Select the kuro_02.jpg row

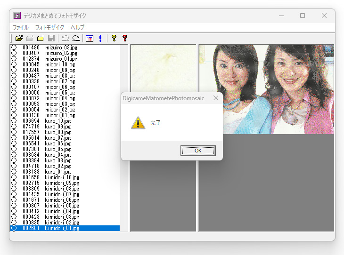click(65, 166)
